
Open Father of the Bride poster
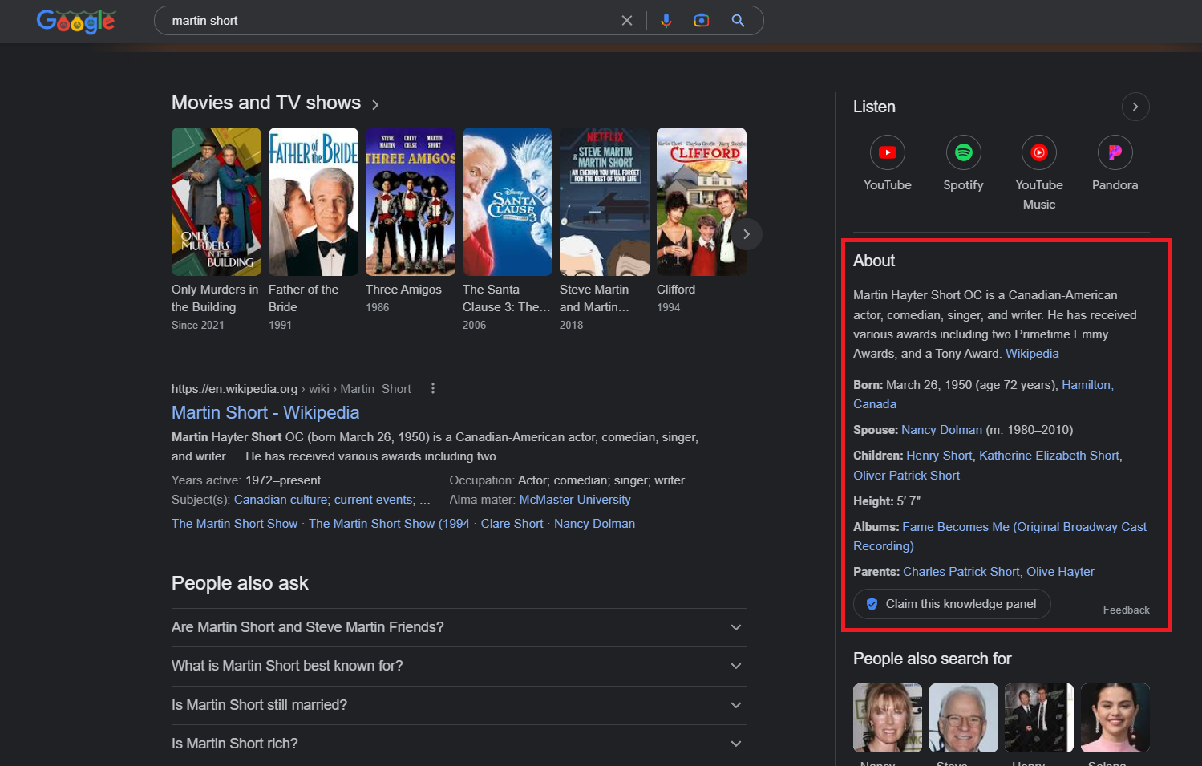[x=314, y=201]
